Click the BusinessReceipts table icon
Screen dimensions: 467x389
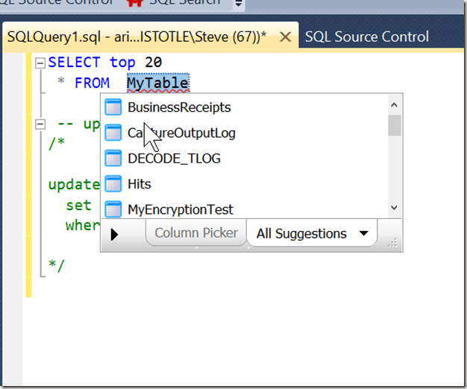[113, 107]
